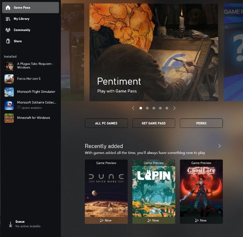Image resolution: width=243 pixels, height=237 pixels.
Task: Click the Queue download arrow icon
Action: (10, 224)
